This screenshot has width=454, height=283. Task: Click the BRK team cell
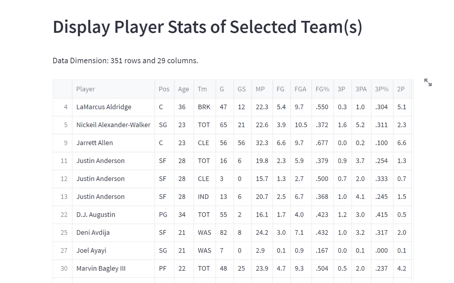205,107
